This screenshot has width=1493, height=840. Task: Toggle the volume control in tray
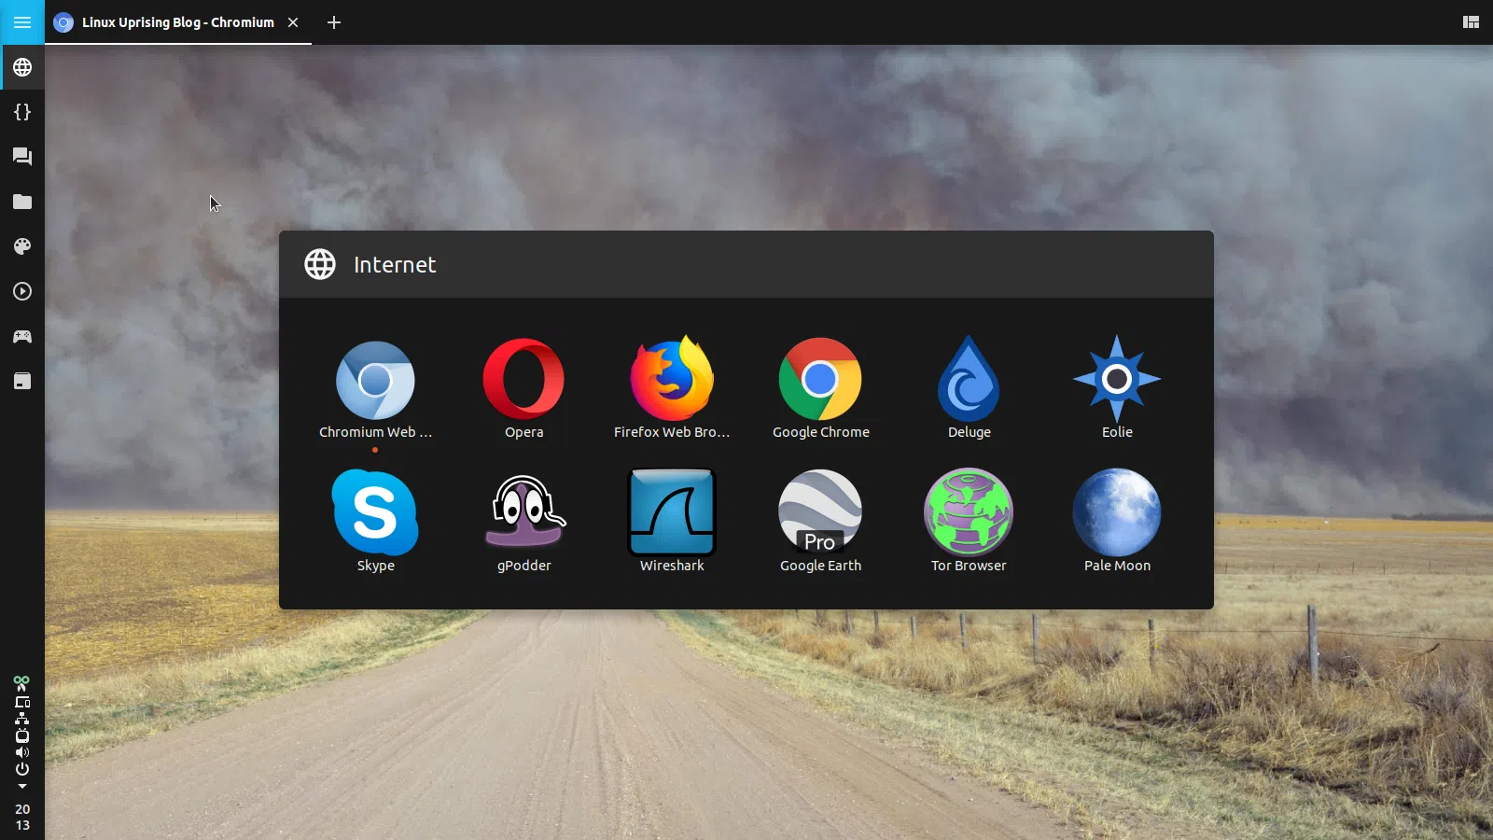click(x=22, y=752)
